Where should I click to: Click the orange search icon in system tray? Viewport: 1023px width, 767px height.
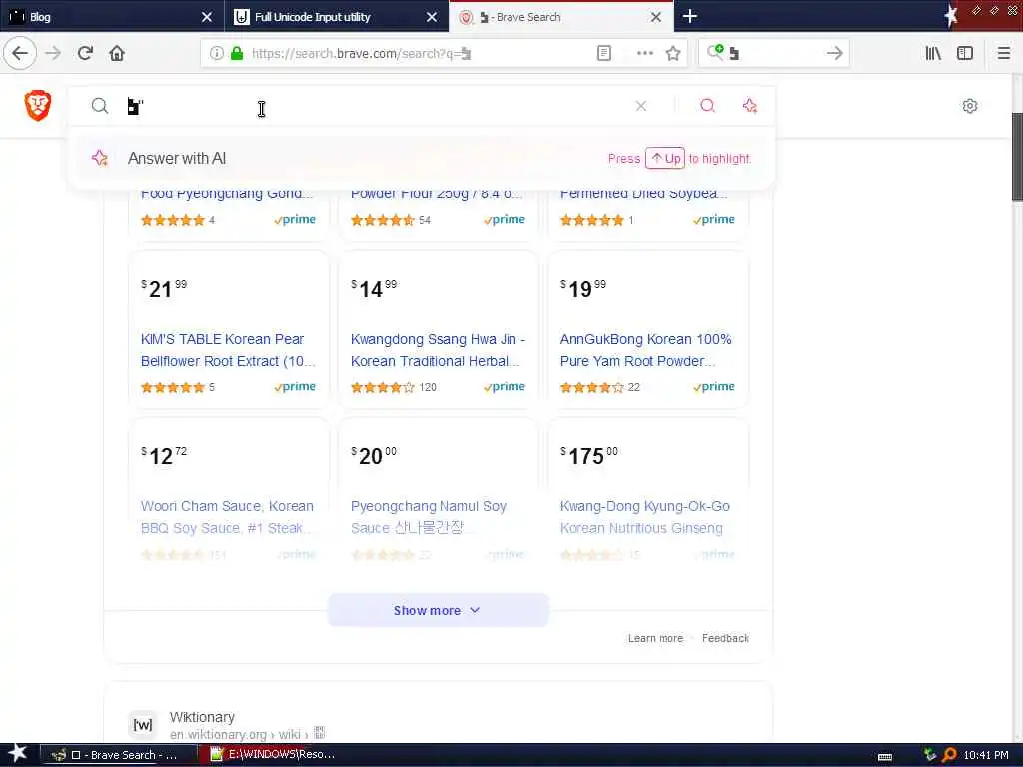(949, 755)
